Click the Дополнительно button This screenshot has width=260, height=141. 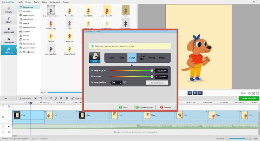point(157,83)
